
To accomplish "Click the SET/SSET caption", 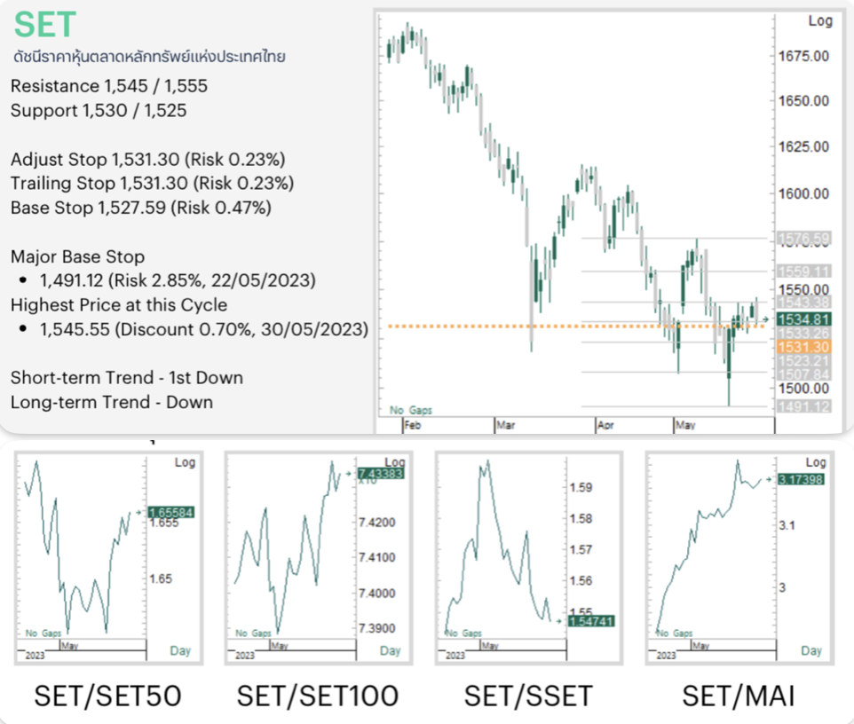I will pos(528,696).
